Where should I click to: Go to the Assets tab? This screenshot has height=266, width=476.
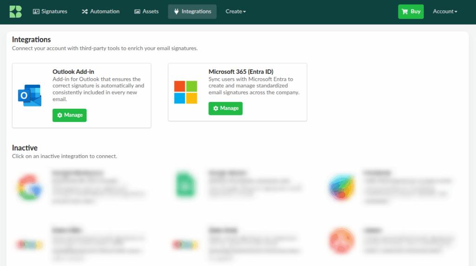pyautogui.click(x=146, y=12)
